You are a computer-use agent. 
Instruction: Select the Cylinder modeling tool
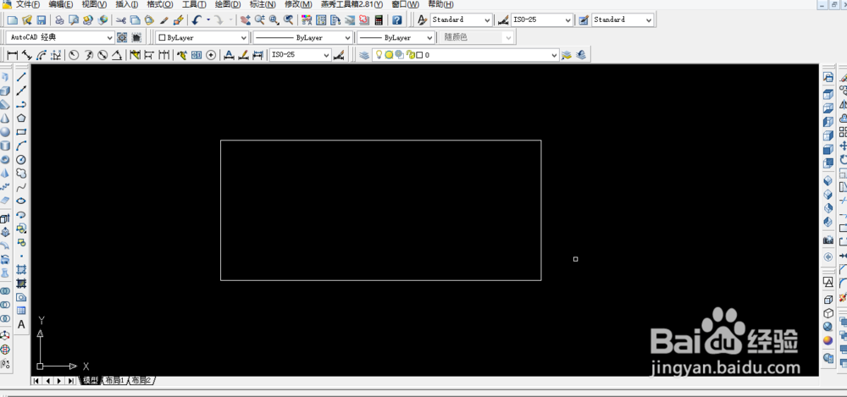(5, 146)
